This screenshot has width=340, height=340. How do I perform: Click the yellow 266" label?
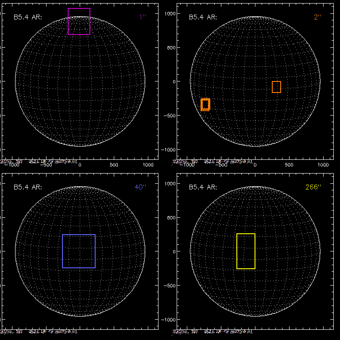[313, 187]
